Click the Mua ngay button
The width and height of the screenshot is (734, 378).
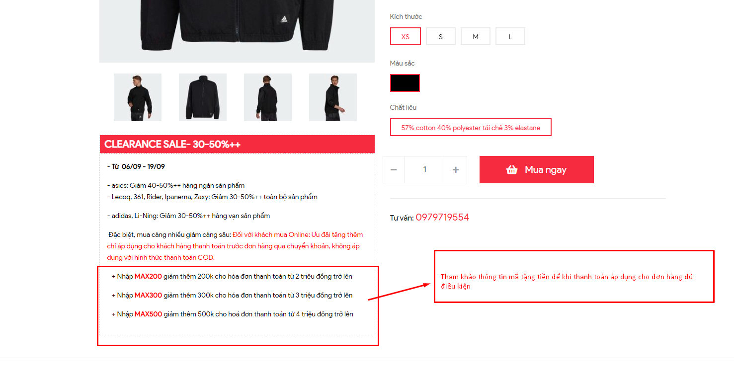pos(537,170)
